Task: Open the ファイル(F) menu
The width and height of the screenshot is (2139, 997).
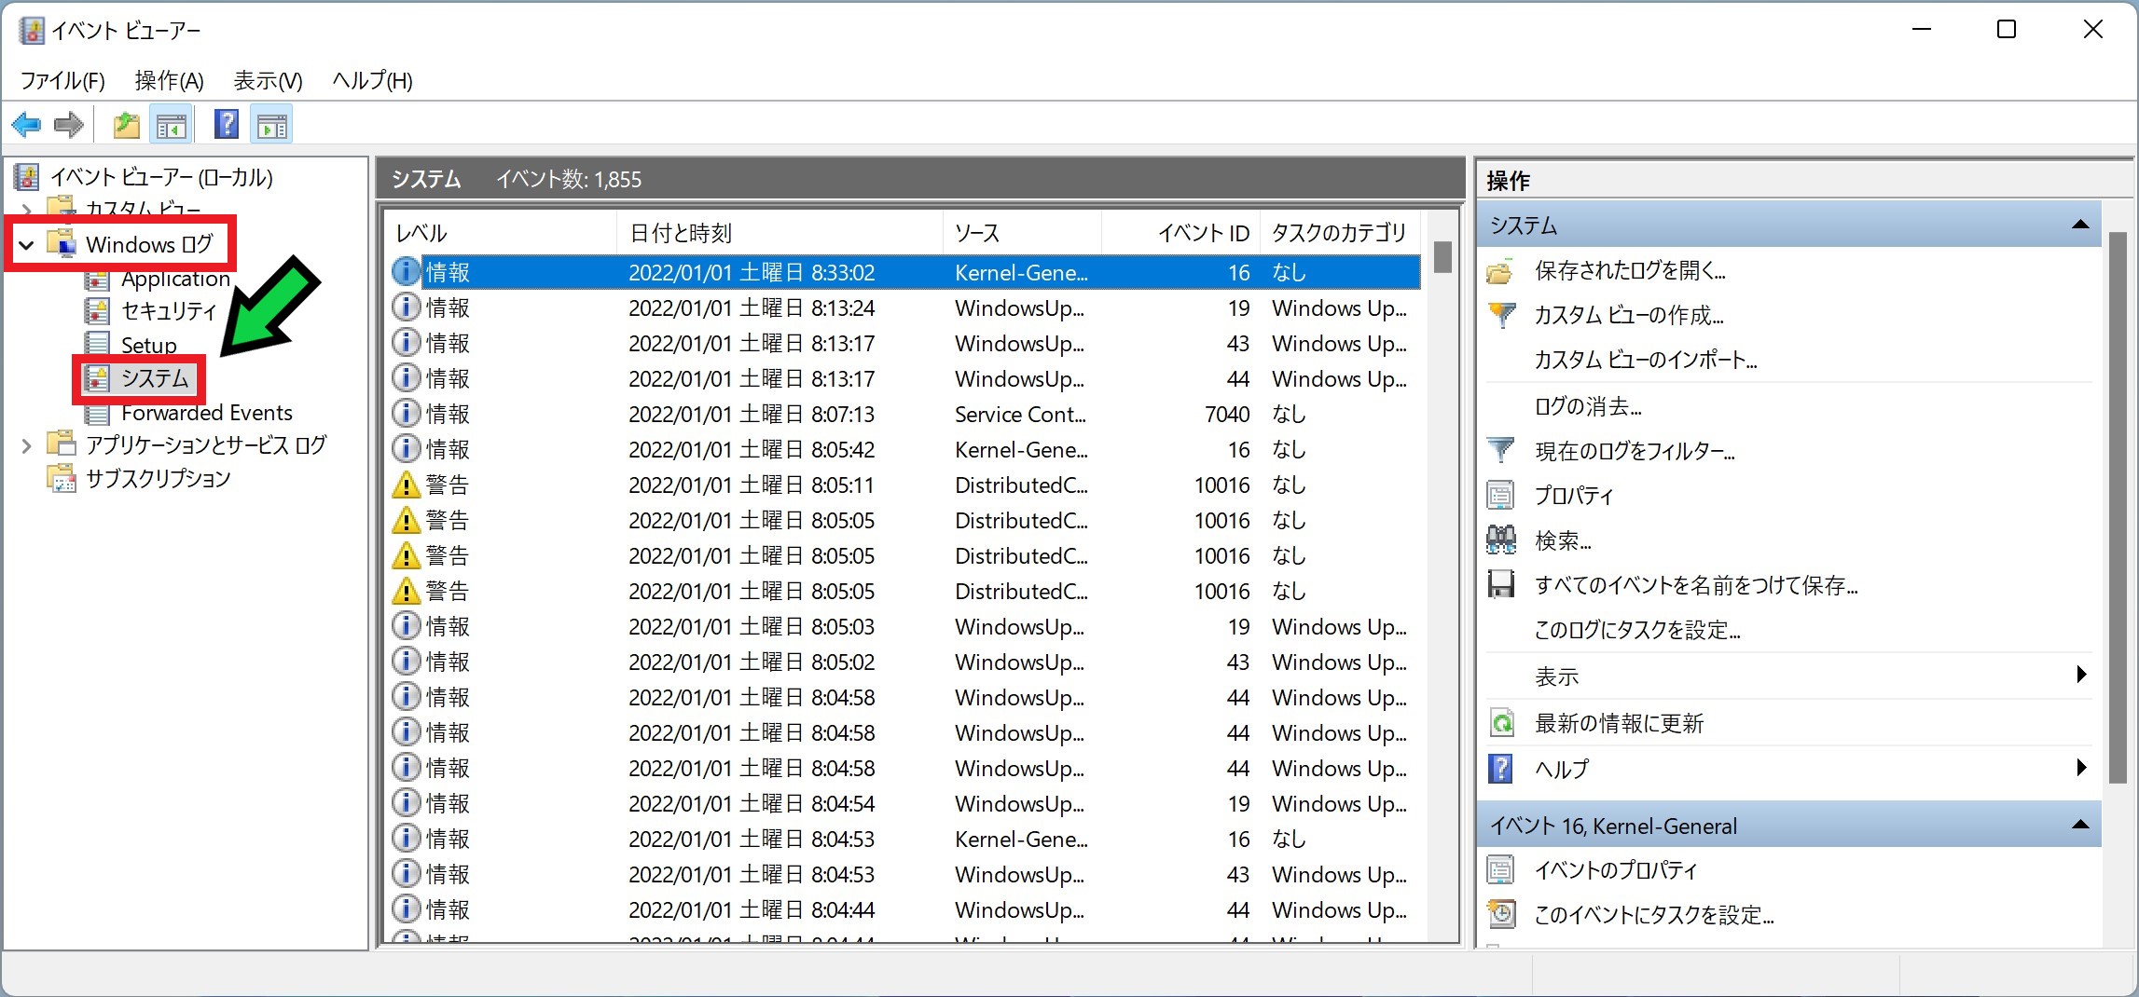Action: (x=62, y=81)
